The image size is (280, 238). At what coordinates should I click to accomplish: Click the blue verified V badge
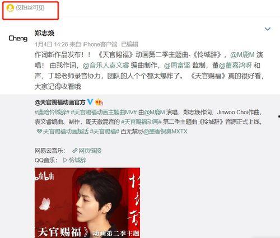(90, 102)
